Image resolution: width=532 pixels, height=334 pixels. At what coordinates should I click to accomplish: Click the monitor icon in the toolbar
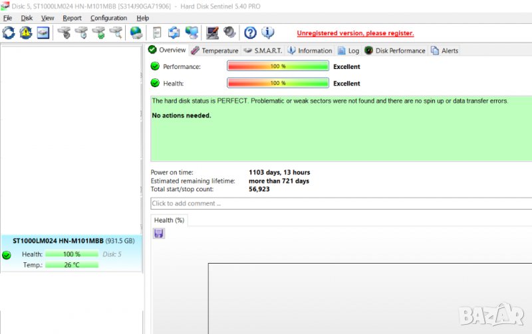[x=213, y=33]
